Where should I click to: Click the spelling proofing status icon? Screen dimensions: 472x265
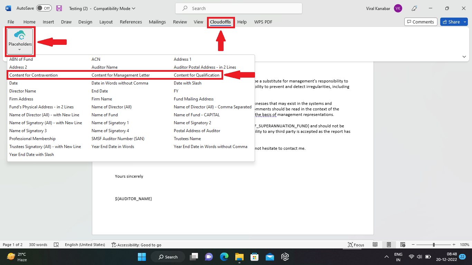point(56,245)
